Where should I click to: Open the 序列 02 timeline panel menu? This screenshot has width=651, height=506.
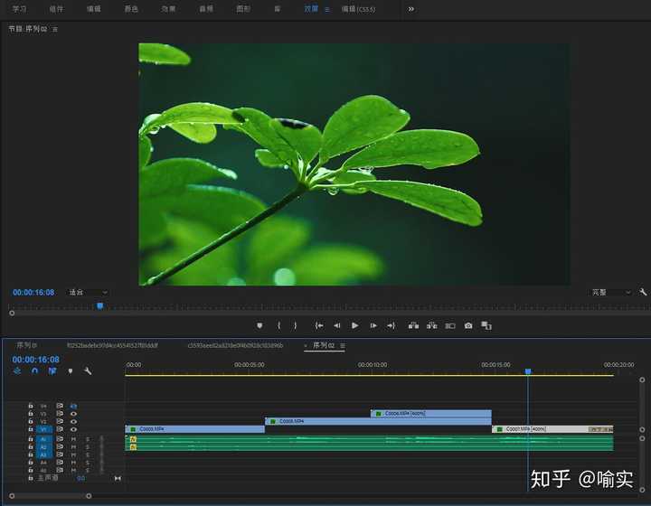click(x=343, y=345)
